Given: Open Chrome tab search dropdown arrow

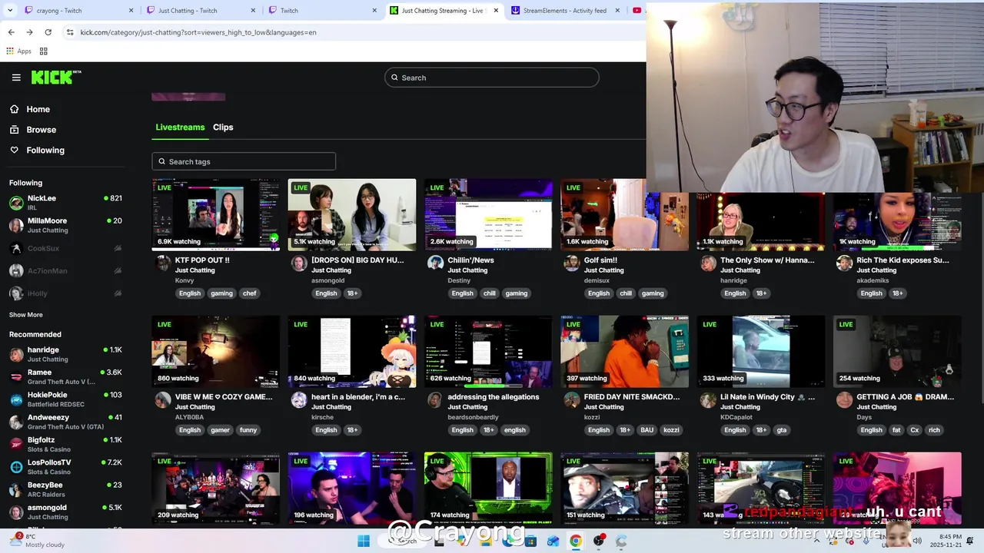Looking at the screenshot, I should pyautogui.click(x=11, y=11).
